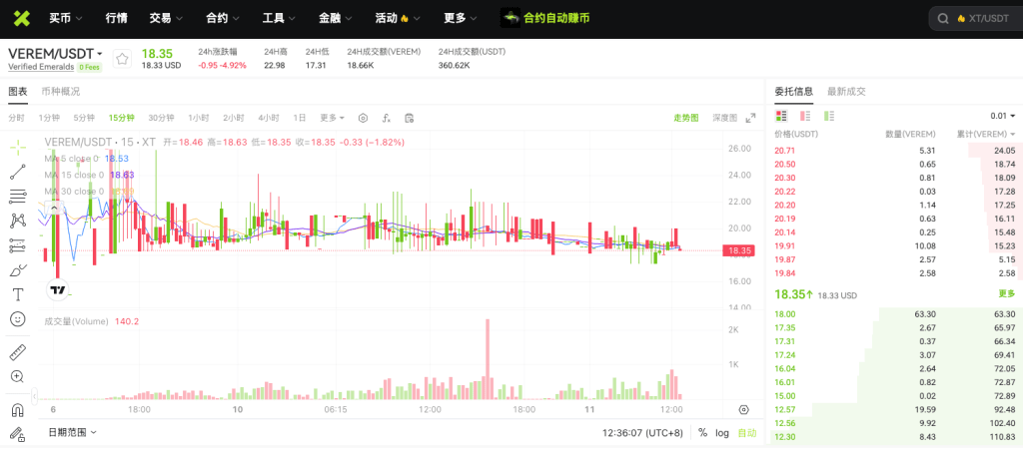This screenshot has height=452, width=1023.
Task: Select the horizontal lines Fibonacci tool
Action: (x=18, y=197)
